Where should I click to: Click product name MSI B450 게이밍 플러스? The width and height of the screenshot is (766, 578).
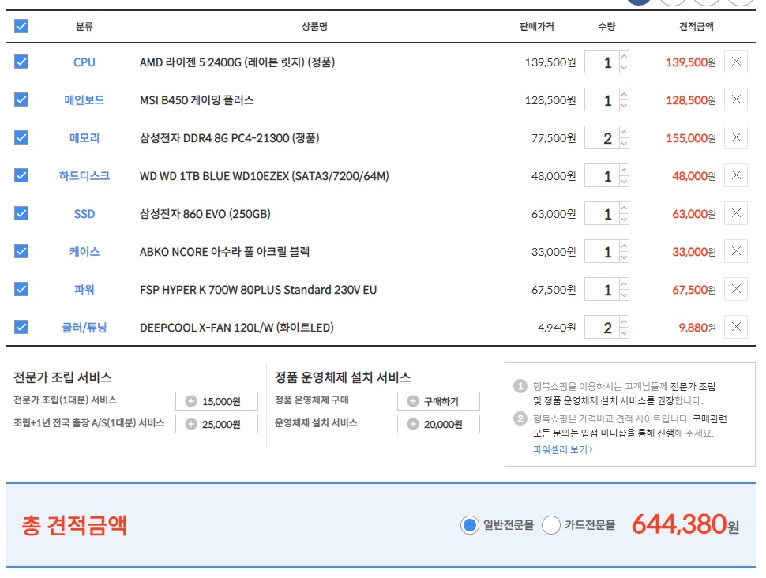tap(197, 100)
